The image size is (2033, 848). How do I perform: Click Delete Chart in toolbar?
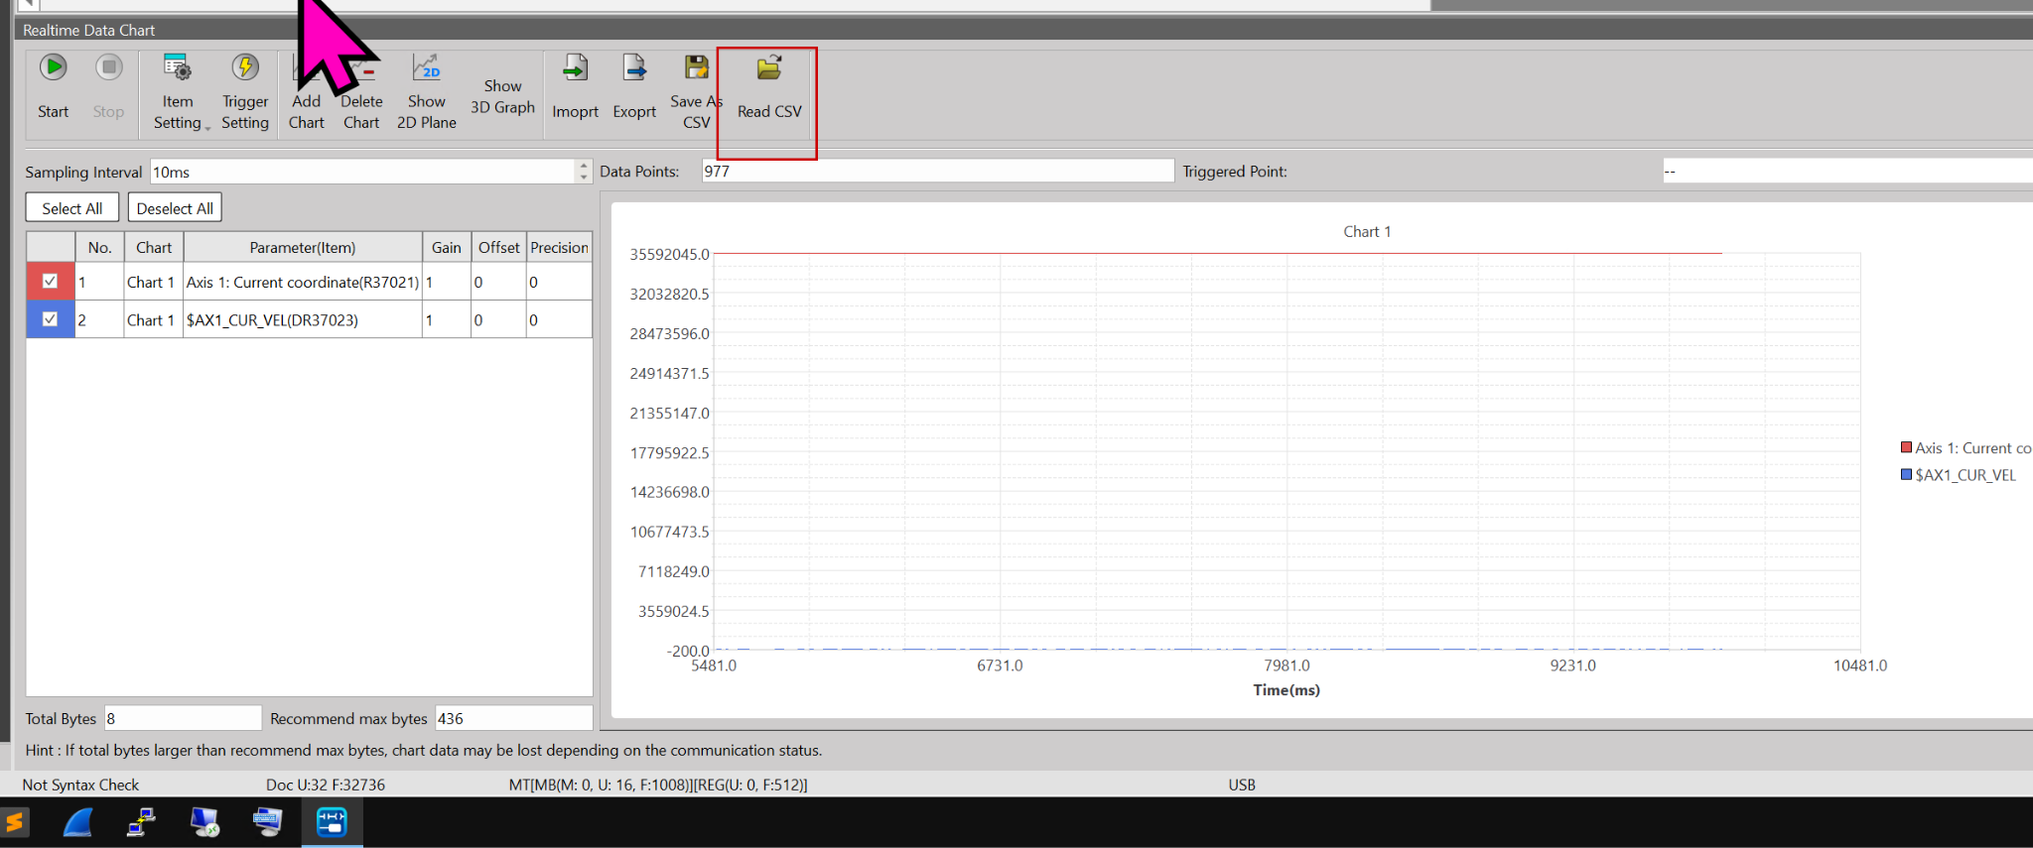361,104
